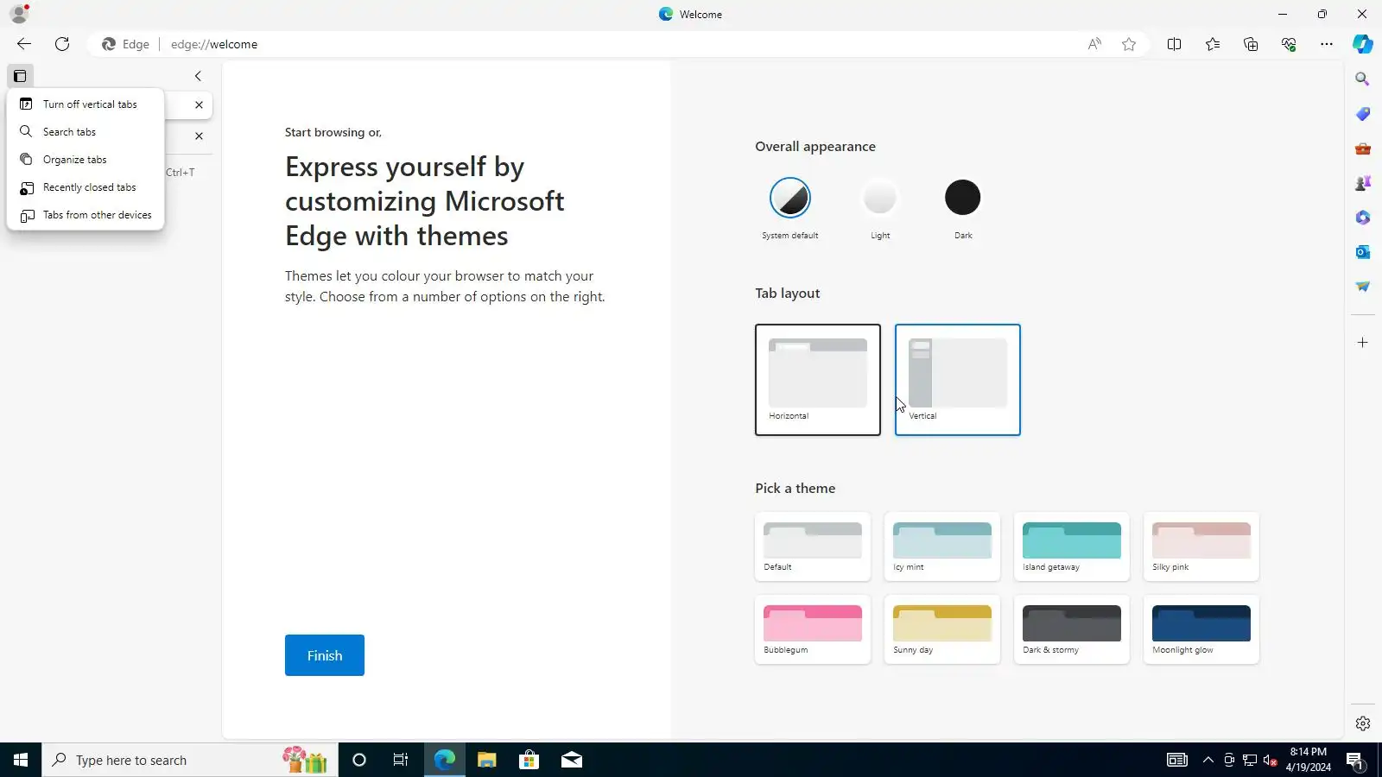
Task: Add a sidebar app with plus
Action: [x=1363, y=343]
